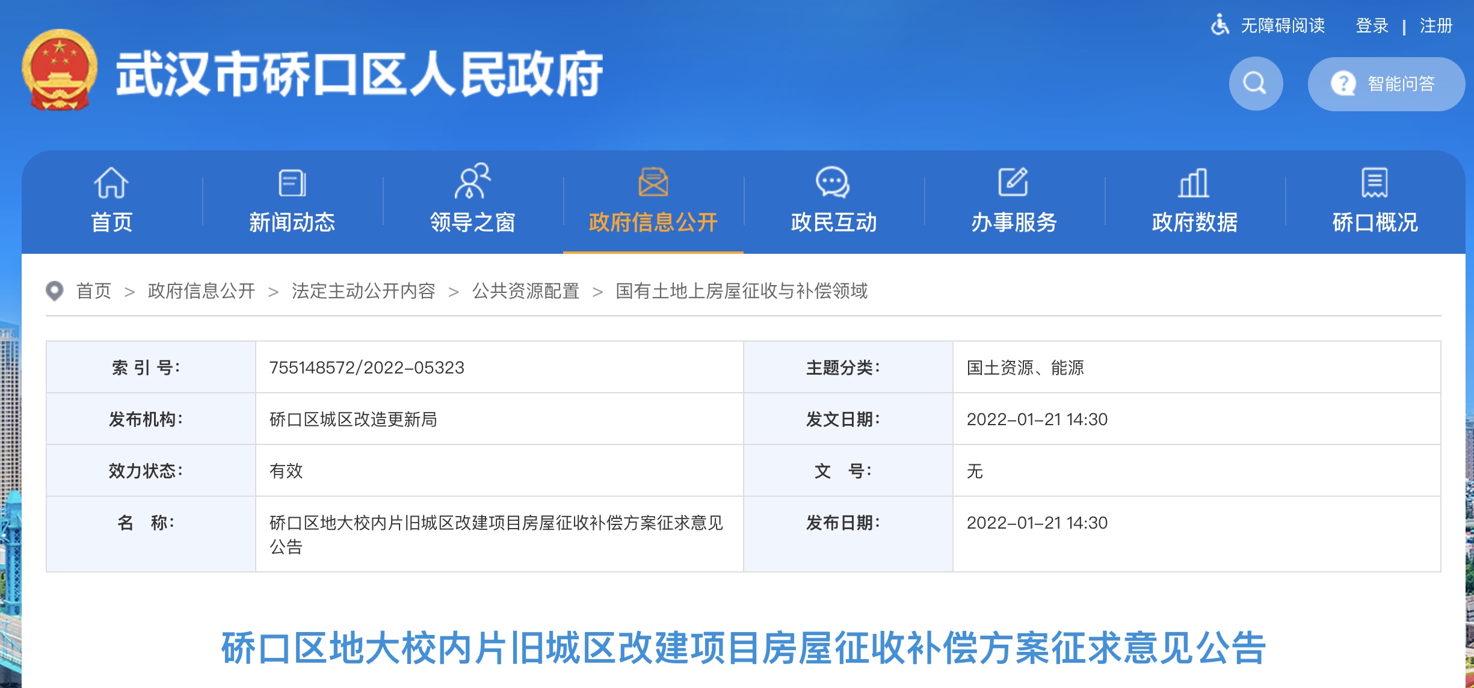Go to 法定主动公开内容 in the breadcrumb
Viewport: 1474px width, 688px height.
tap(363, 291)
